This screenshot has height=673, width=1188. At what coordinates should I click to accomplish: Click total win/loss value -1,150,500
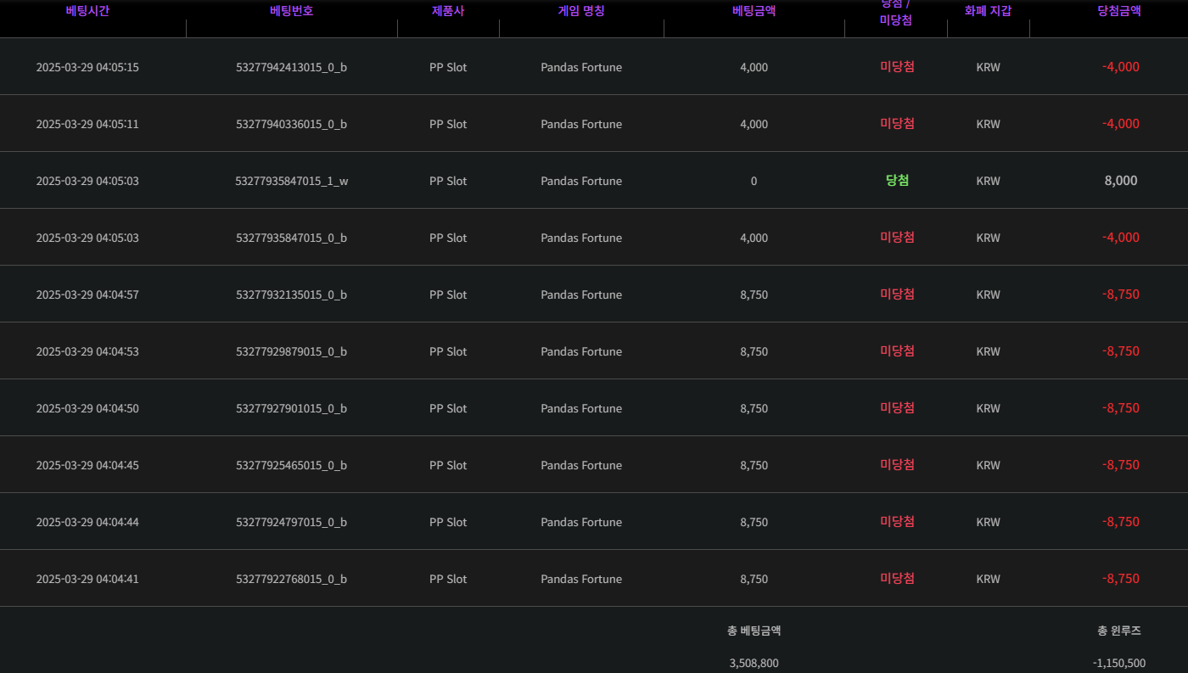(x=1118, y=663)
